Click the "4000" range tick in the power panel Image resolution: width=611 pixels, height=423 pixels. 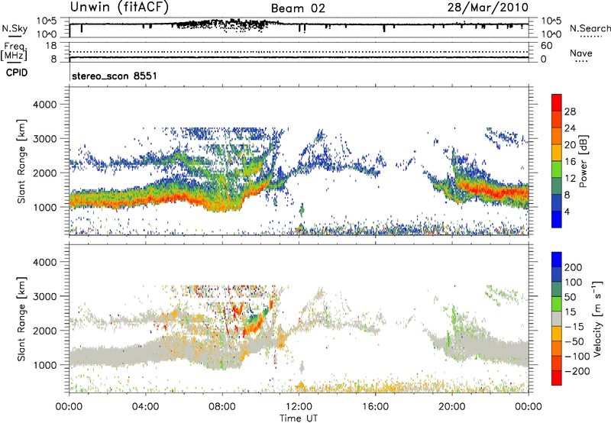[x=45, y=105]
